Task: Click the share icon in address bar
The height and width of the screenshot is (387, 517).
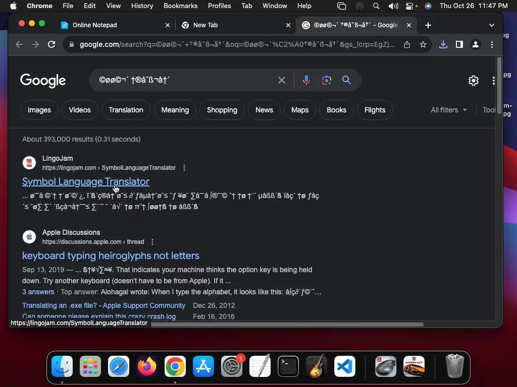Action: pos(407,44)
